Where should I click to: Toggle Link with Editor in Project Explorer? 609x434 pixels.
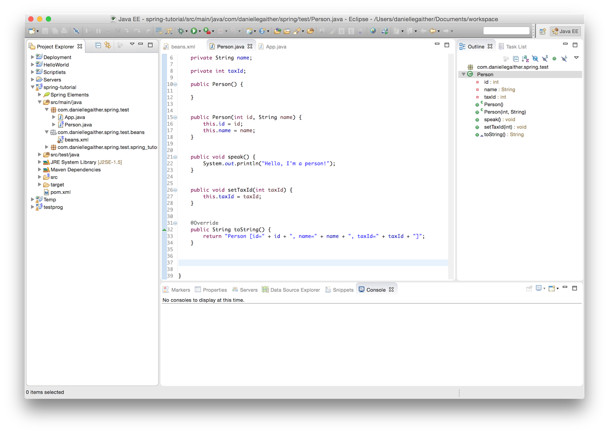click(108, 46)
